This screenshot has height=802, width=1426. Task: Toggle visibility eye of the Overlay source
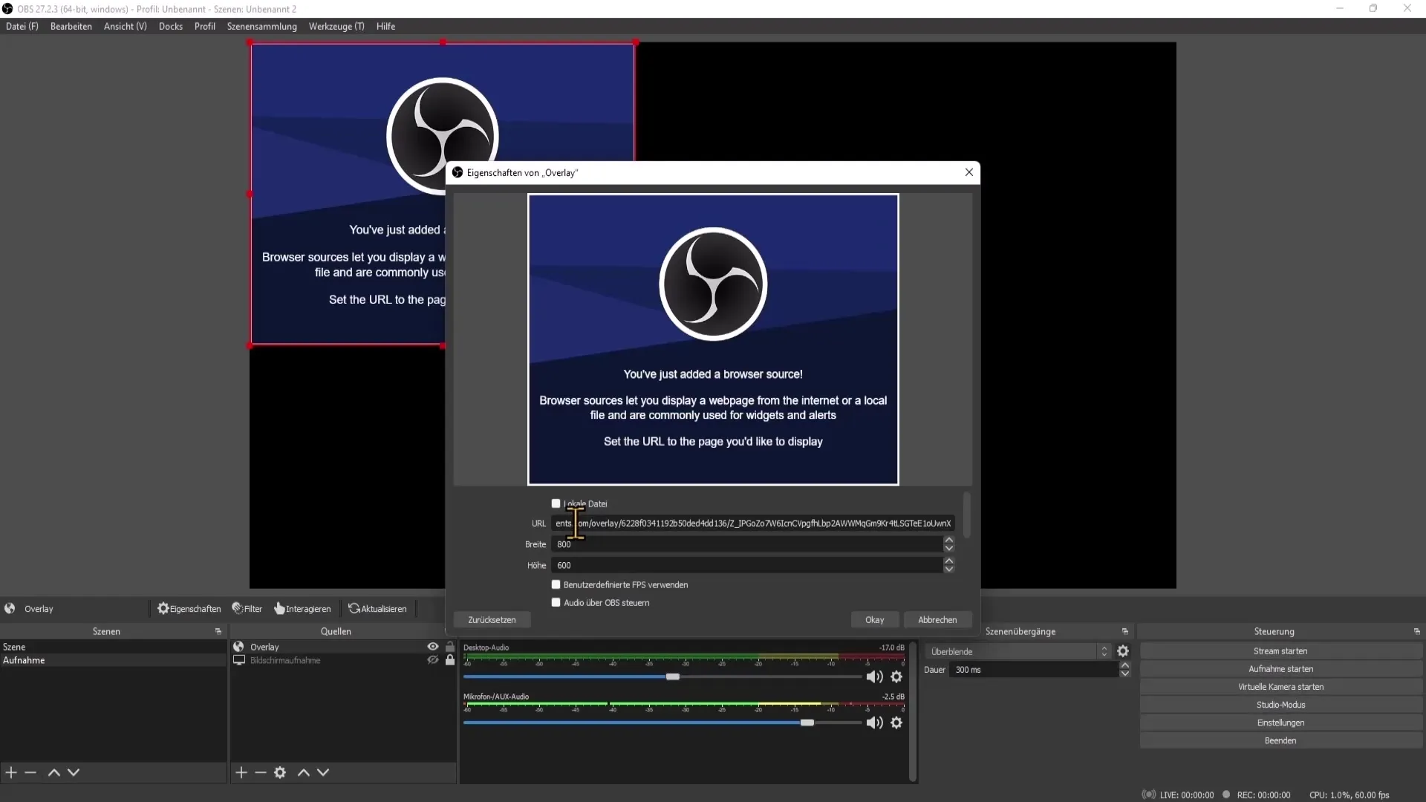432,647
